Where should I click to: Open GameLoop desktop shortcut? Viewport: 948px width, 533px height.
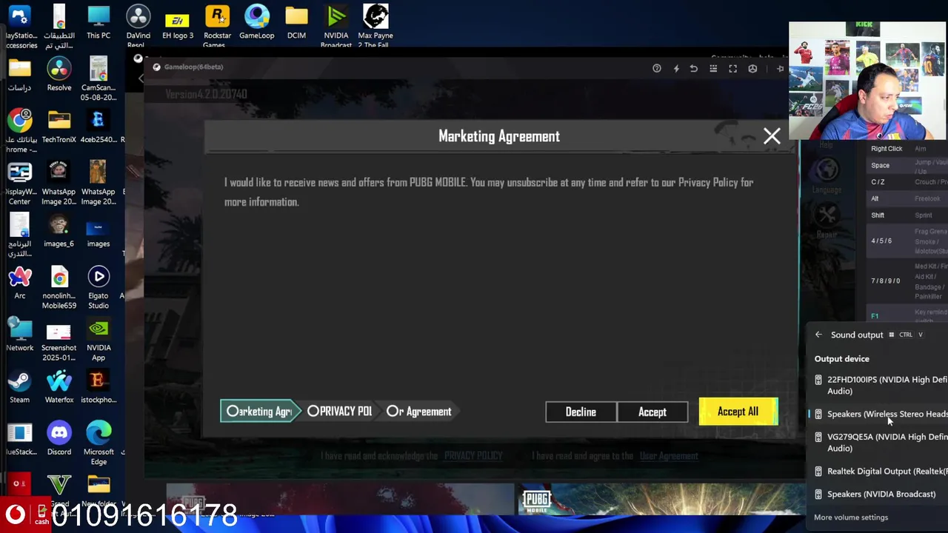point(257,23)
